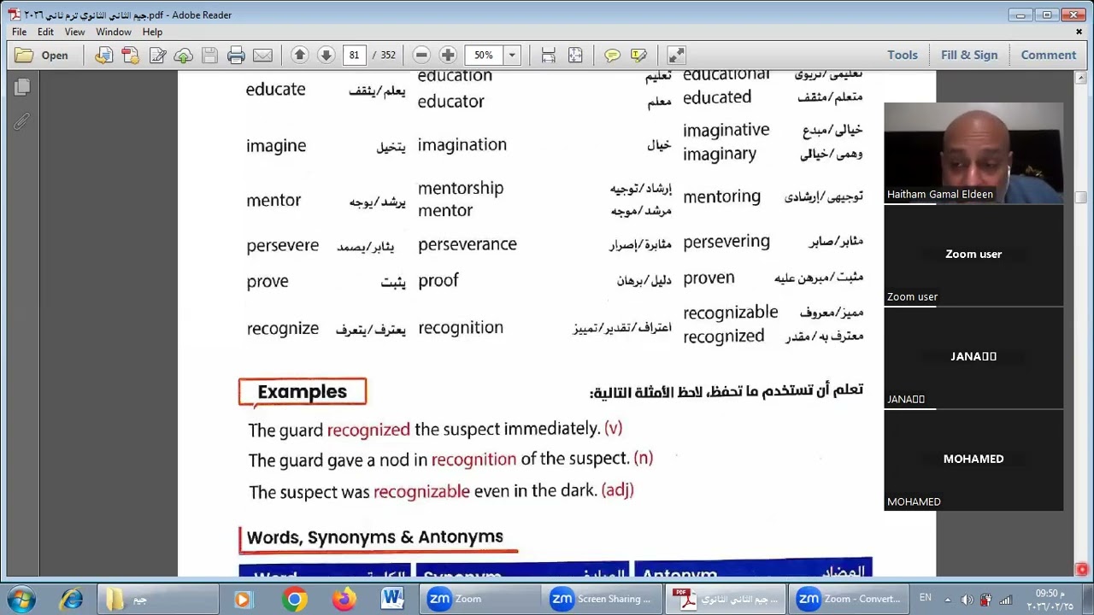Click the network signal tray icon
1094x615 pixels.
click(1006, 600)
